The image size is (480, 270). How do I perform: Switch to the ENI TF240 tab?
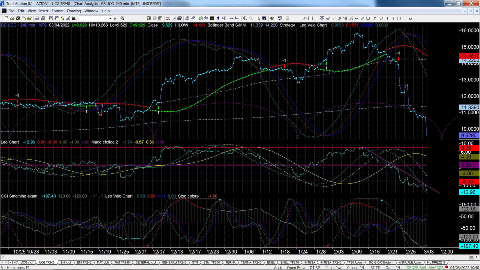[x=84, y=262]
